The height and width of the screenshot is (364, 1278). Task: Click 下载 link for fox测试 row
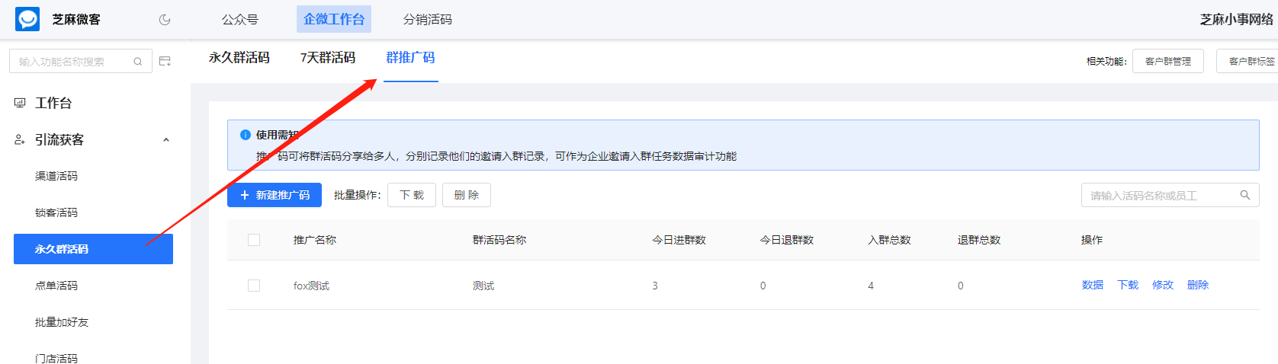[x=1128, y=285]
